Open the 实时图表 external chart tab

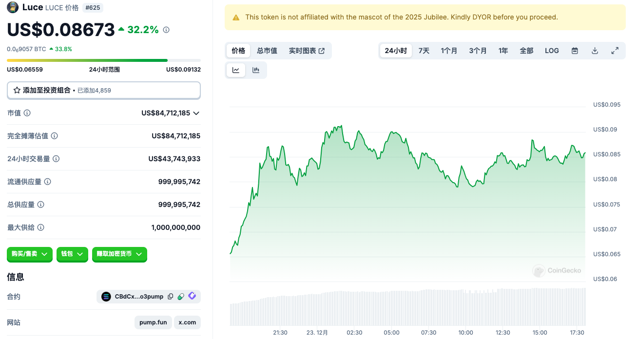pyautogui.click(x=307, y=51)
